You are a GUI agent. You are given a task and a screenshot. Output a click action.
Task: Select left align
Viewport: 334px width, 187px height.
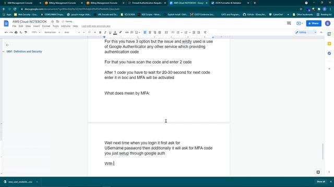point(145,32)
